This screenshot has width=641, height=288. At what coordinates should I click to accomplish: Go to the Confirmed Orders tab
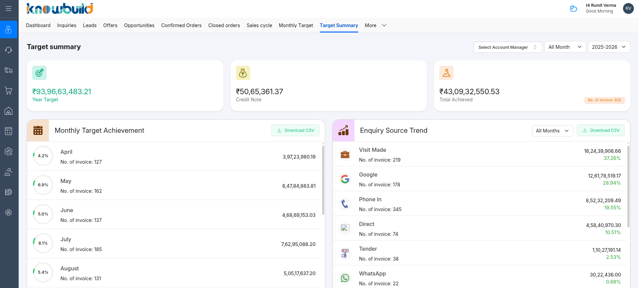coord(181,25)
